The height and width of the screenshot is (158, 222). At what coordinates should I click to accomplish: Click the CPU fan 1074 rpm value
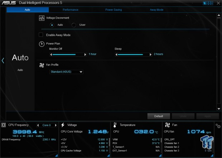[x=199, y=131]
